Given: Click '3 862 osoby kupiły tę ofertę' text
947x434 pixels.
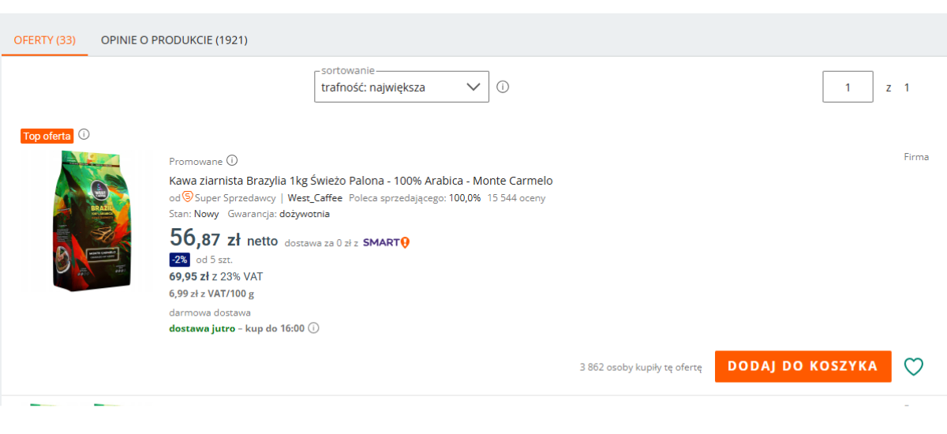Looking at the screenshot, I should [641, 367].
